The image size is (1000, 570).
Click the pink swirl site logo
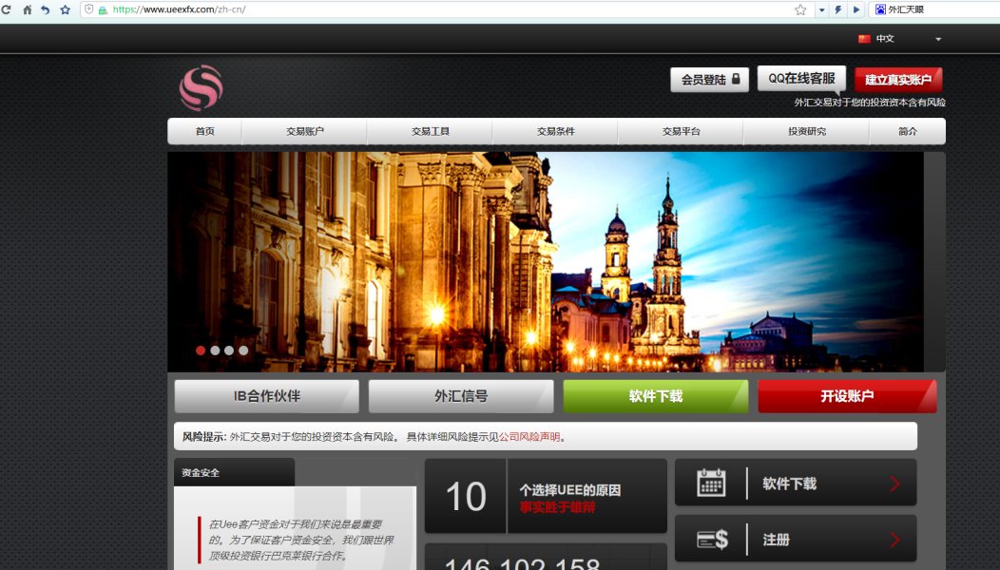[201, 88]
